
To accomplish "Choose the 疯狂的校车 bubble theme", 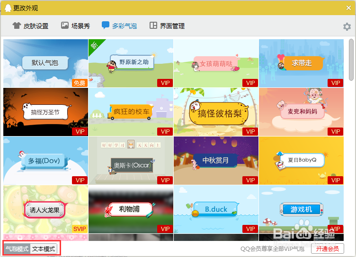I will [x=131, y=112].
